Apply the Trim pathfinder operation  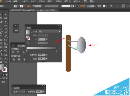pos(19,59)
